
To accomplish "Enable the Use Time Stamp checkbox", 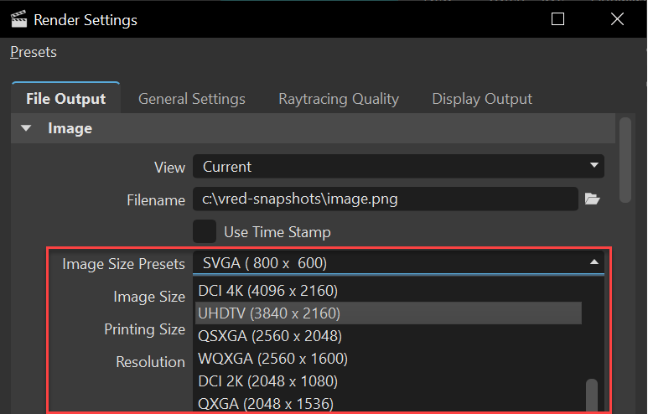I will pos(205,231).
